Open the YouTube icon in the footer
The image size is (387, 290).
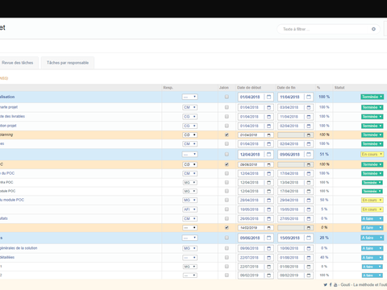click(335, 284)
